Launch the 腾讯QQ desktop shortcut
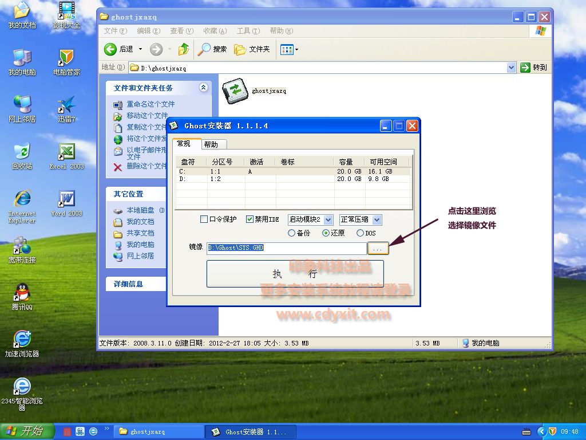Viewport: 586px width, 440px height. point(22,297)
